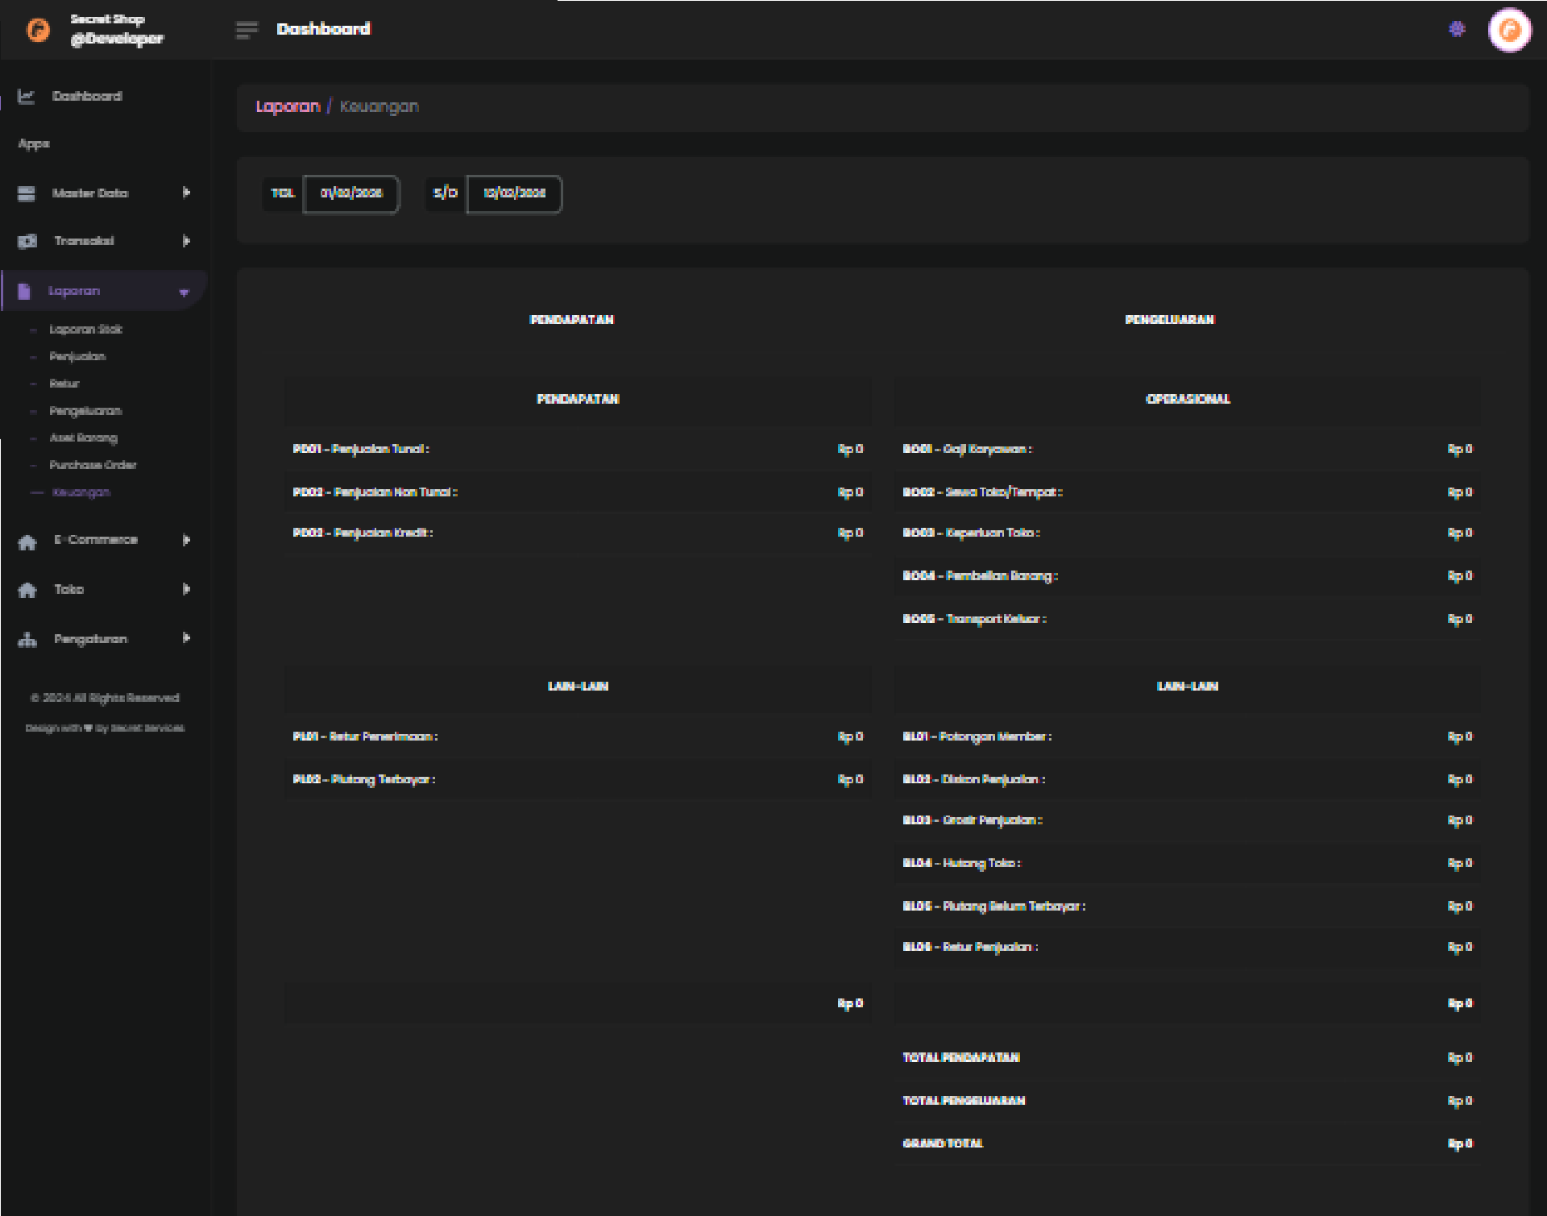This screenshot has height=1216, width=1547.
Task: Open the Laporan Stok report
Action: [x=85, y=330]
